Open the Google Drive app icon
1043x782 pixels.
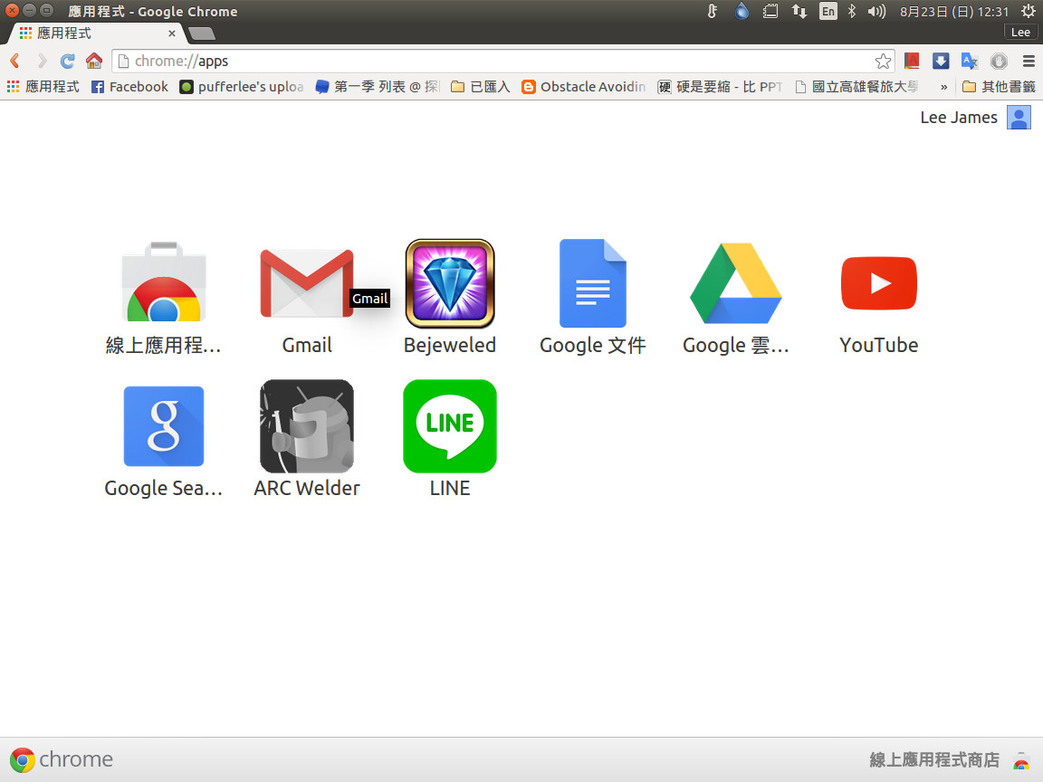tap(736, 283)
